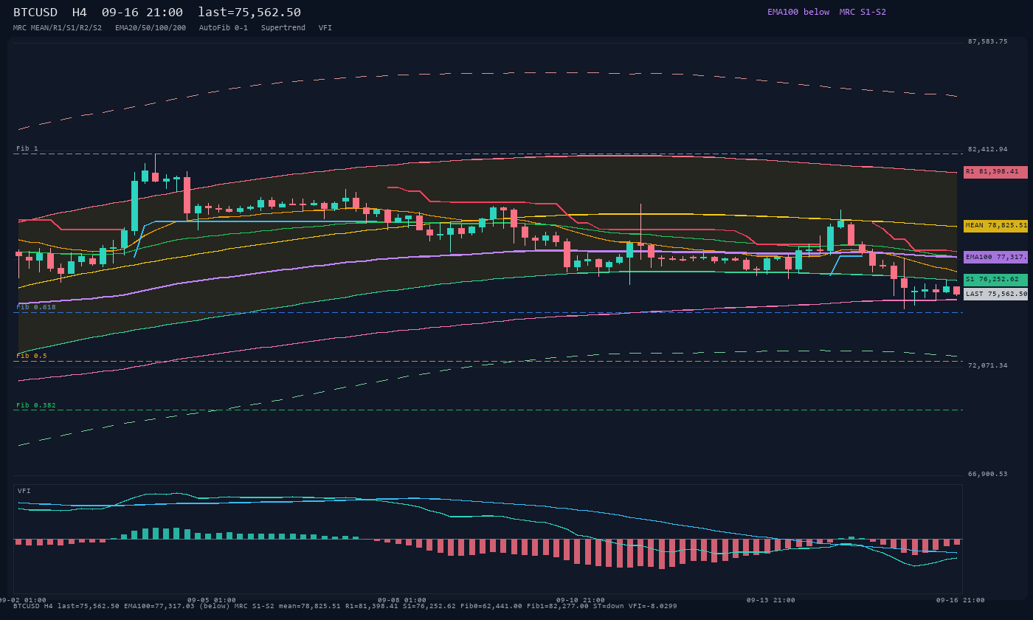This screenshot has width=1033, height=620.
Task: Click the "Fib 0.5" level label
Action: point(32,356)
